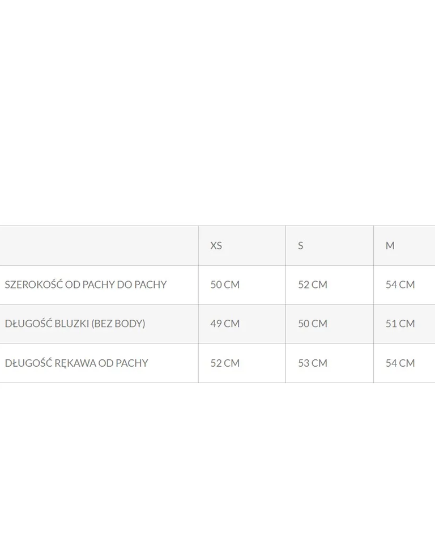Click 52 CM armpit width for S
Viewport: 435px width, 539px height.
[313, 285]
